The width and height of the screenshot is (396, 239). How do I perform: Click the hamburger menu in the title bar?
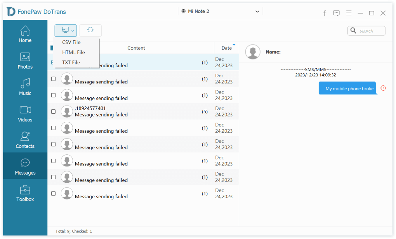click(349, 13)
